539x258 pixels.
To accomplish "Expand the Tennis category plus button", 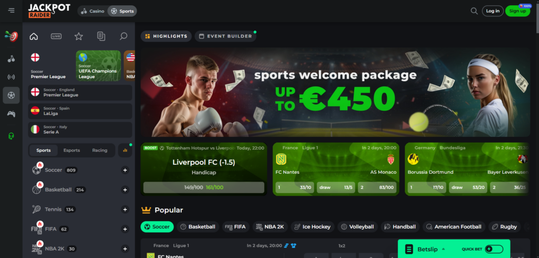I will (125, 210).
